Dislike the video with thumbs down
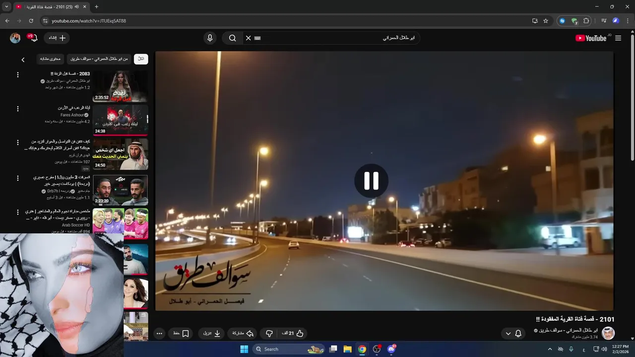Viewport: 635px width, 357px height. (x=269, y=334)
